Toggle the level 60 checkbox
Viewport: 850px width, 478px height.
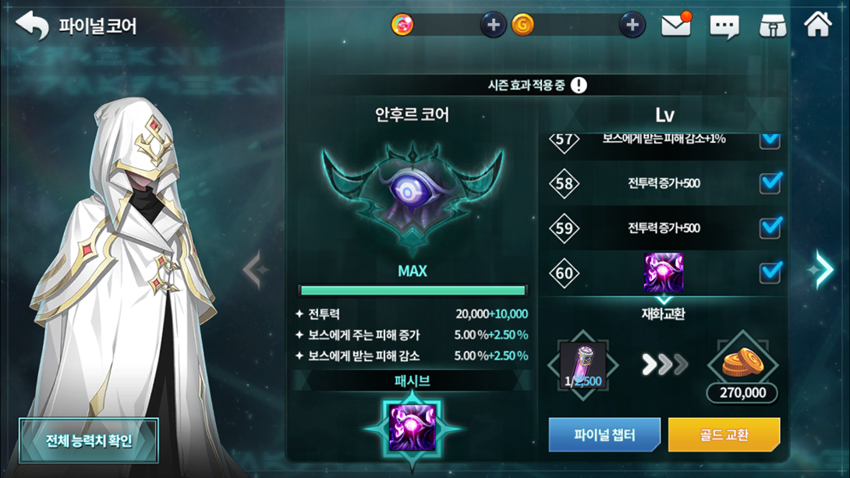tap(770, 273)
